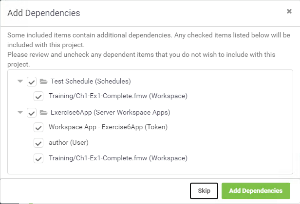This screenshot has width=300, height=204.
Task: Collapse the Exercise6App tree node
Action: pos(20,112)
